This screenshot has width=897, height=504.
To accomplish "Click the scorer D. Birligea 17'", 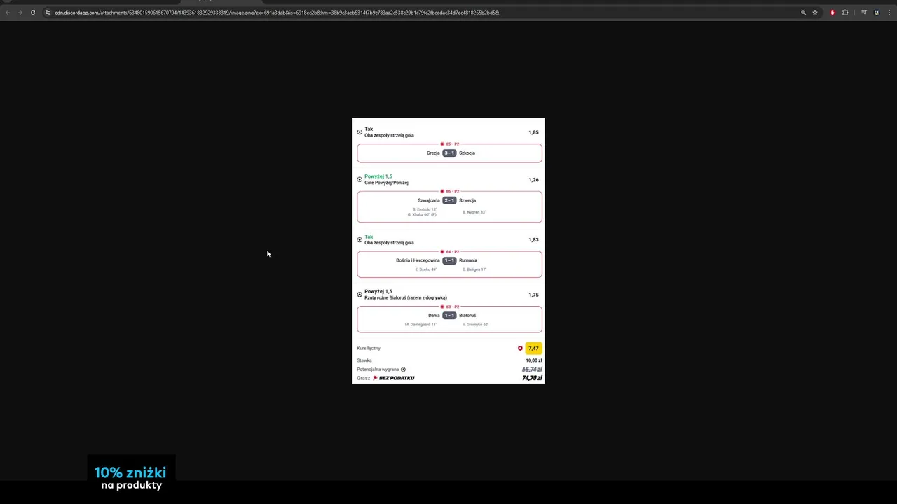I will [x=474, y=269].
